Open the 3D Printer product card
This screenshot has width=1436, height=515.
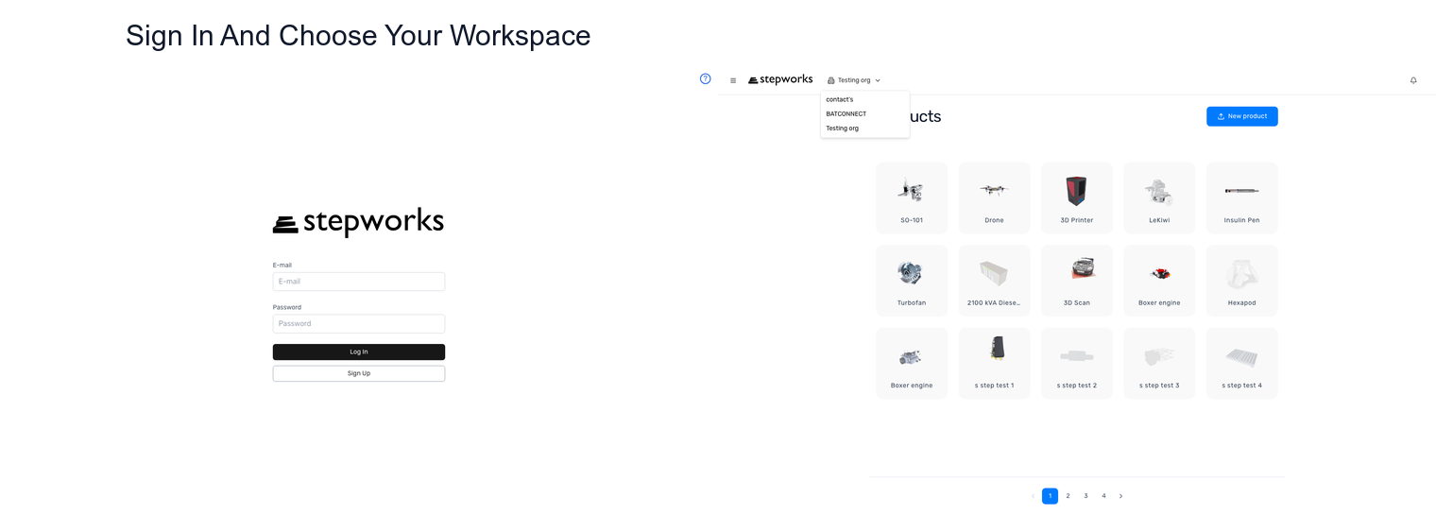1077,197
